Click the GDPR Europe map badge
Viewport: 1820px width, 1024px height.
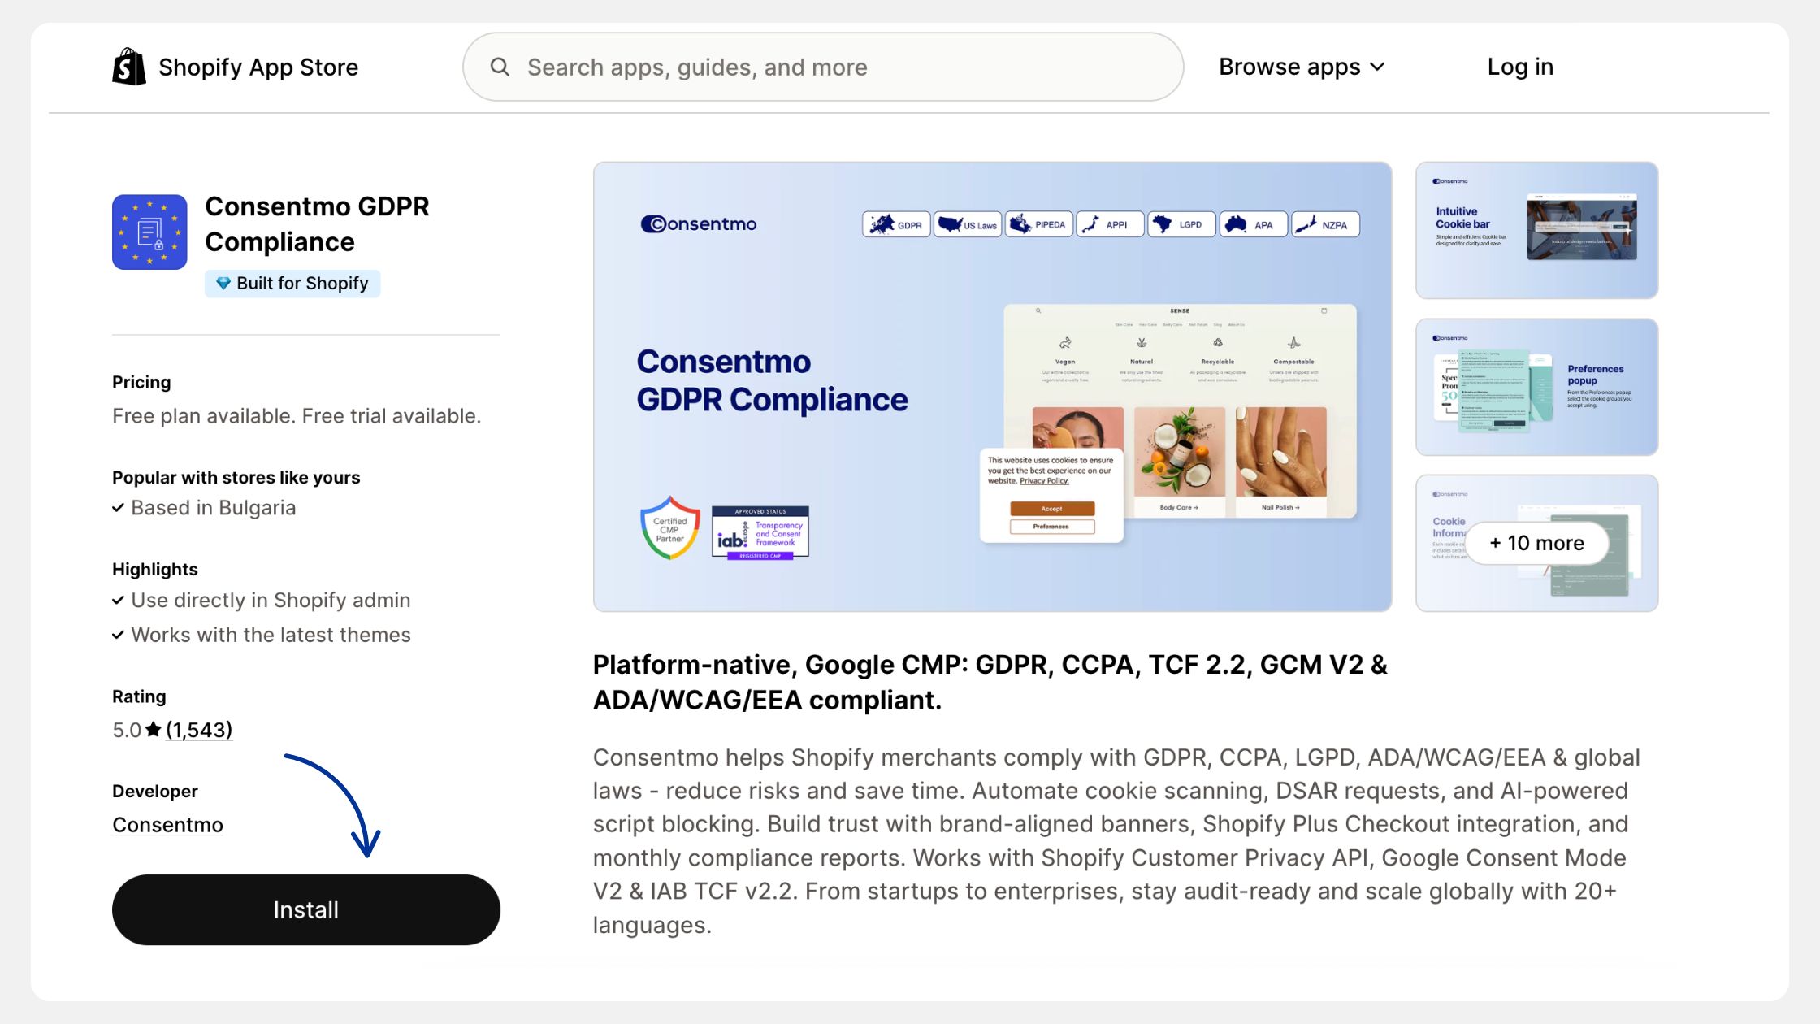(895, 224)
